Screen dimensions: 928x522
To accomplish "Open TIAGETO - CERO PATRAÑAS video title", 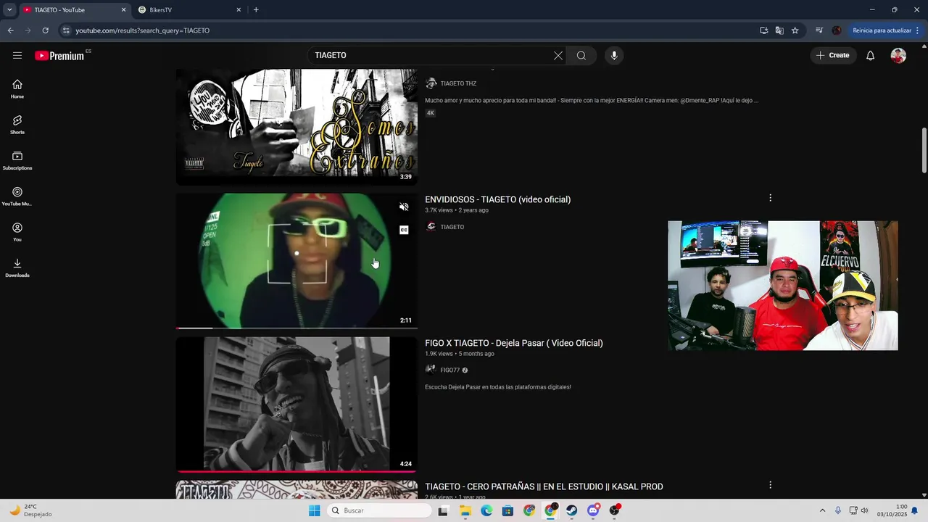I will pos(544,486).
